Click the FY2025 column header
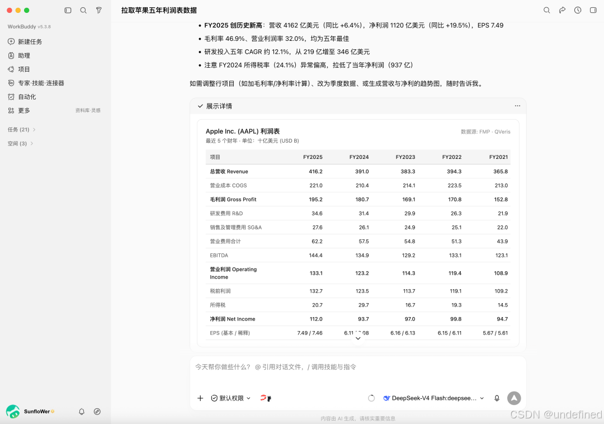This screenshot has width=604, height=424. [313, 157]
